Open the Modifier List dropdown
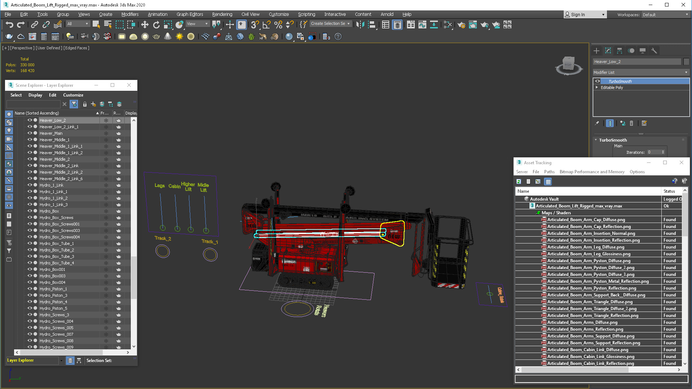The image size is (692, 389). [641, 72]
